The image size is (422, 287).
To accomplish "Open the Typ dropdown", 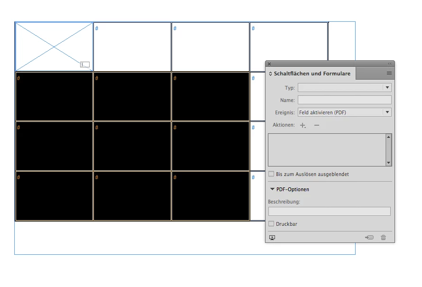I will click(345, 87).
